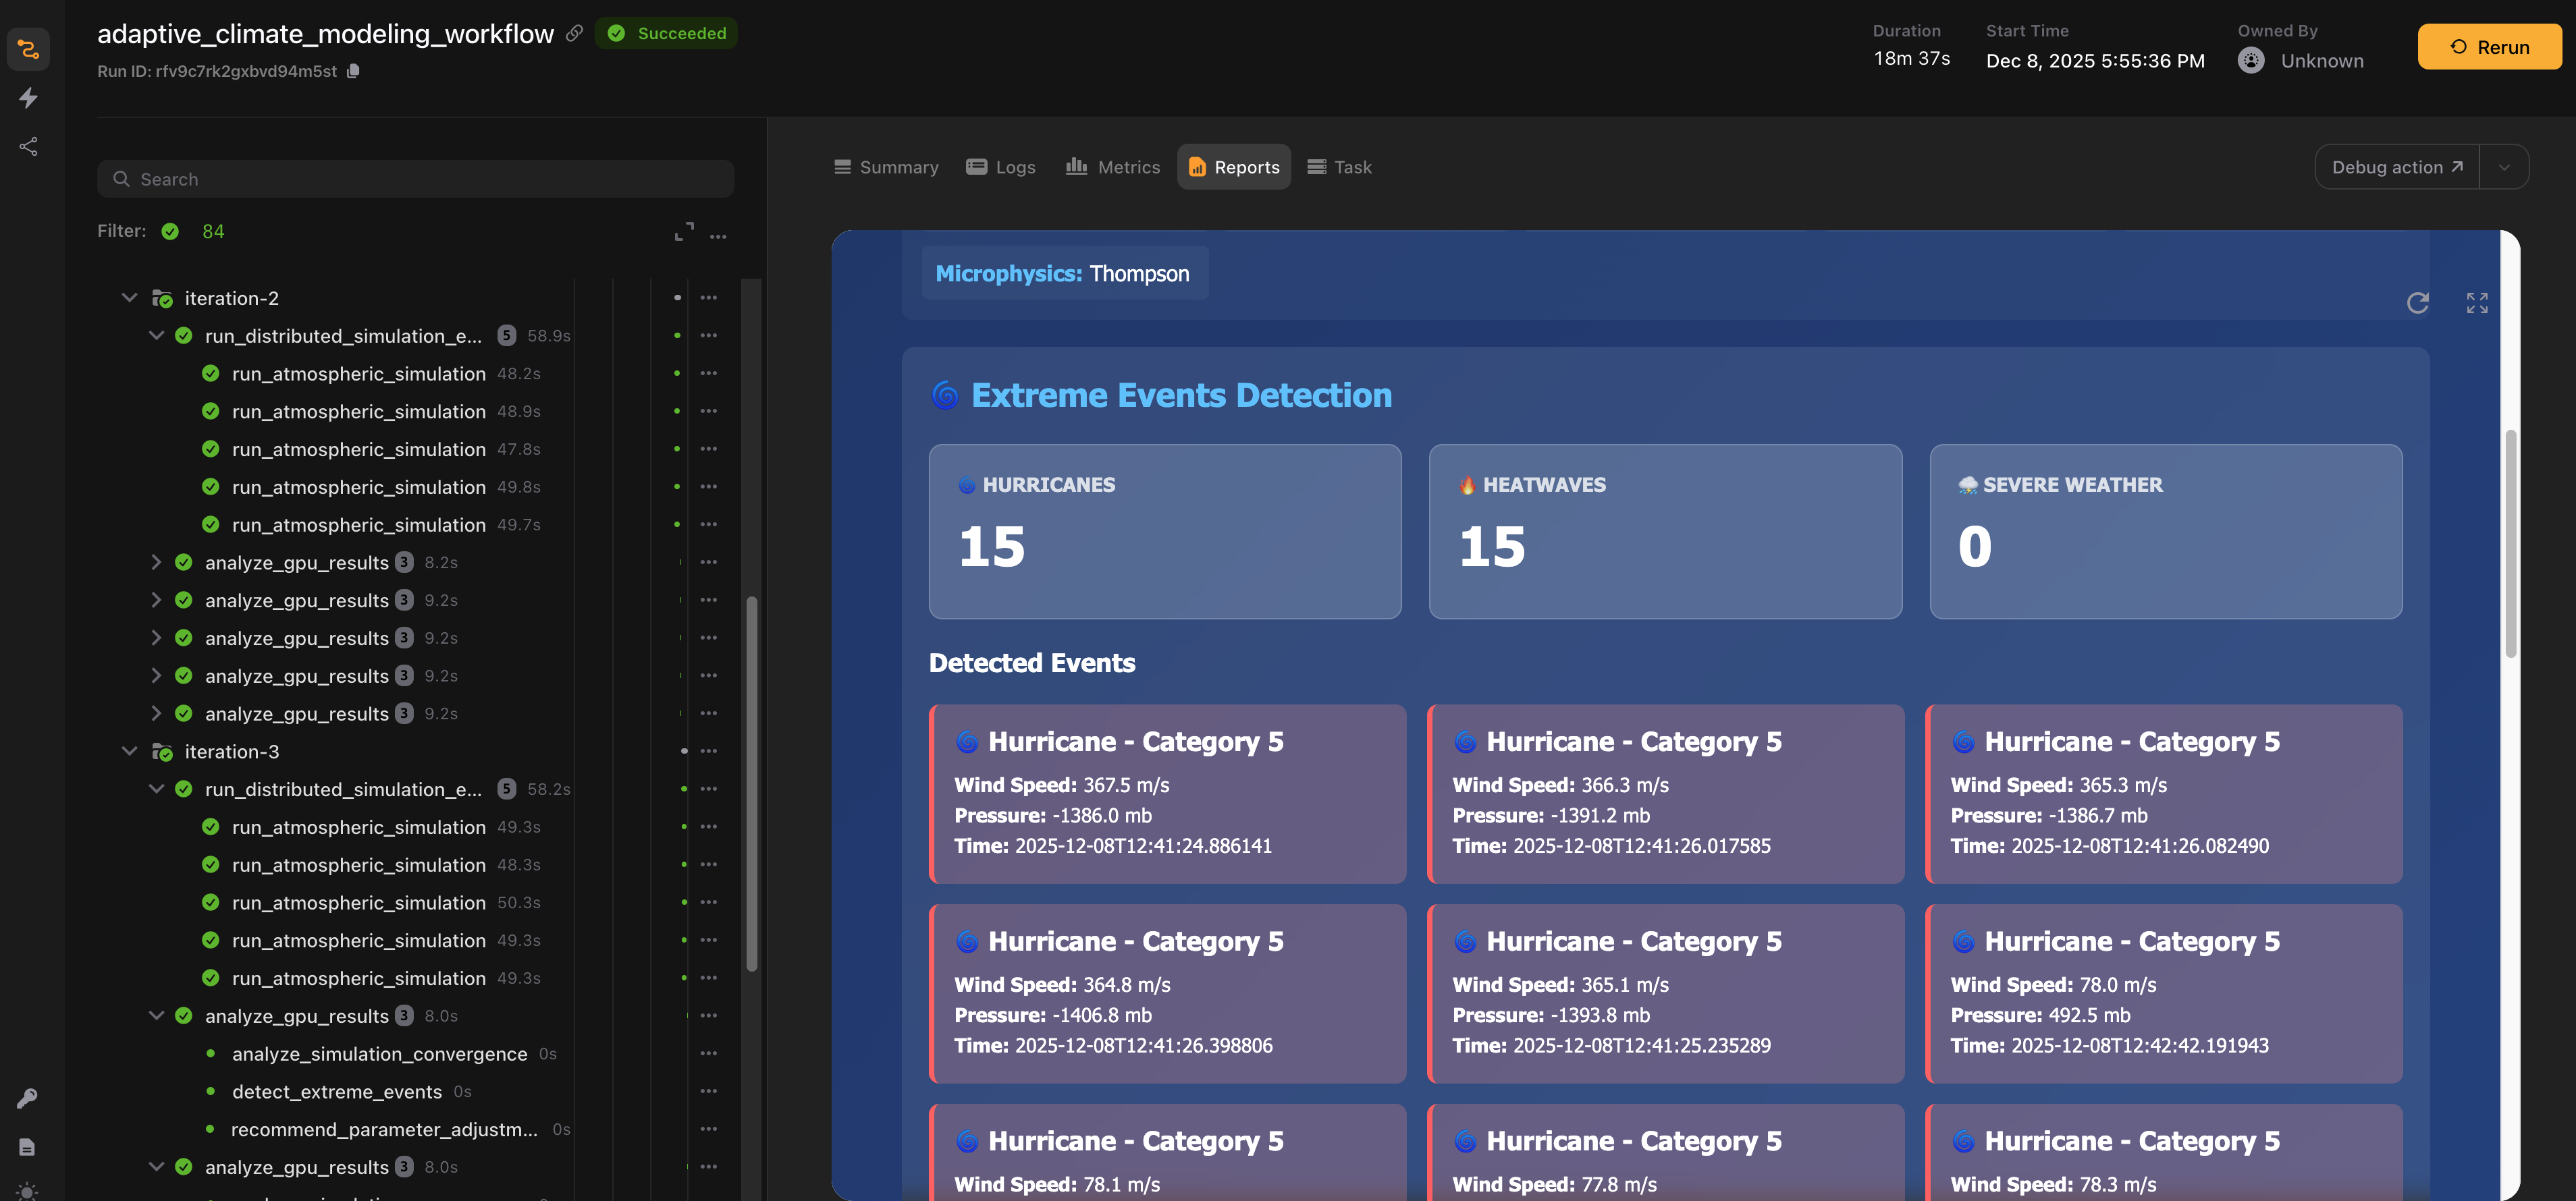Open the document icon in sidebar
Image resolution: width=2576 pixels, height=1201 pixels.
[x=27, y=1147]
